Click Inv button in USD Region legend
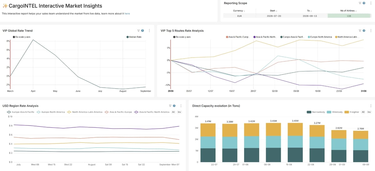This screenshot has width=375, height=171. pyautogui.click(x=179, y=112)
